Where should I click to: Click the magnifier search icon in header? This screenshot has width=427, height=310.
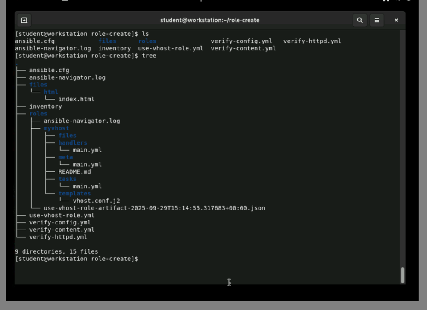[x=360, y=20]
